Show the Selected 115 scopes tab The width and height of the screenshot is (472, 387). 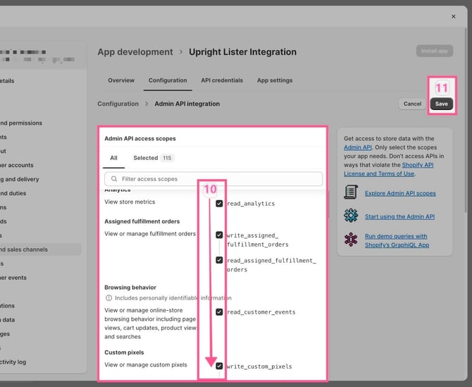tap(153, 158)
